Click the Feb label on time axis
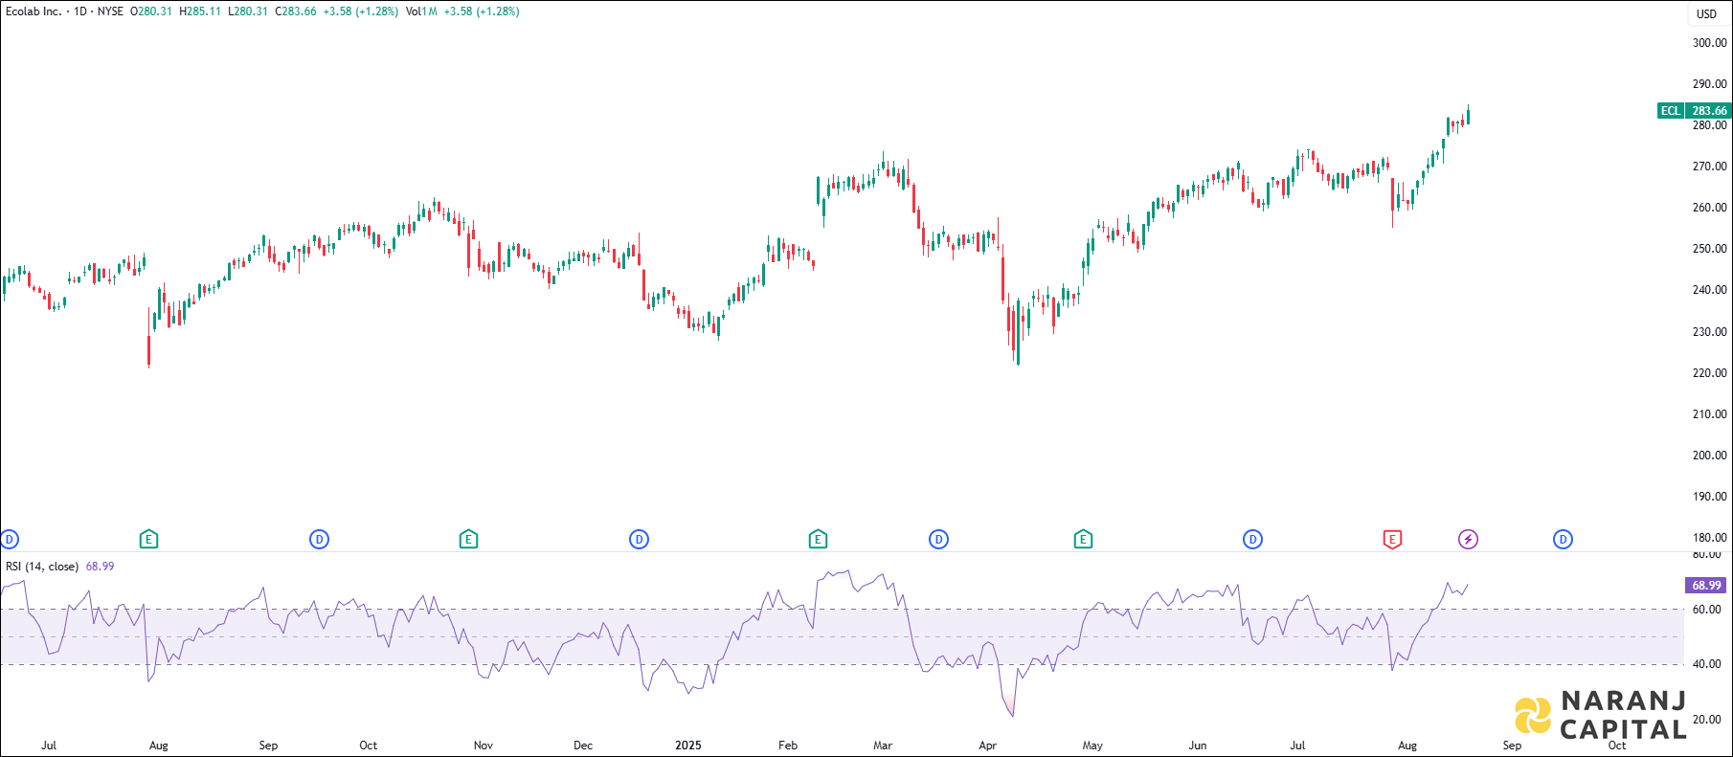1733x757 pixels. 788,746
